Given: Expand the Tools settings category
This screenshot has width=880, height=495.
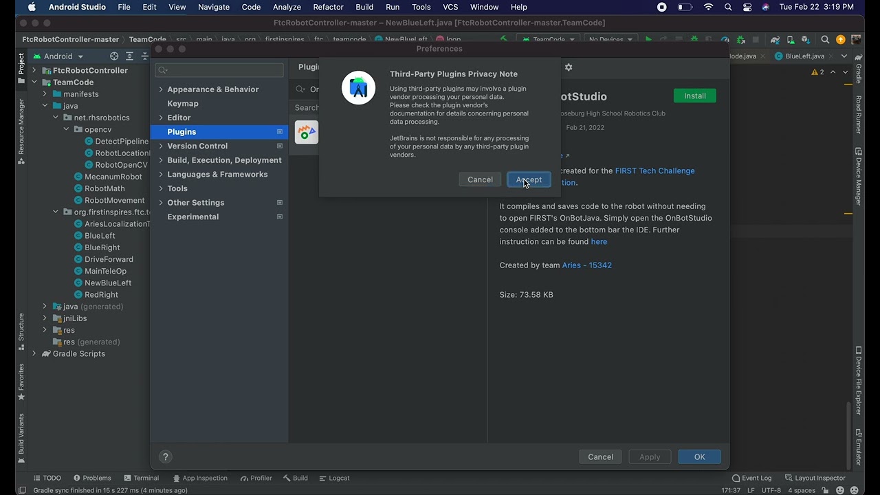Looking at the screenshot, I should pos(161,188).
